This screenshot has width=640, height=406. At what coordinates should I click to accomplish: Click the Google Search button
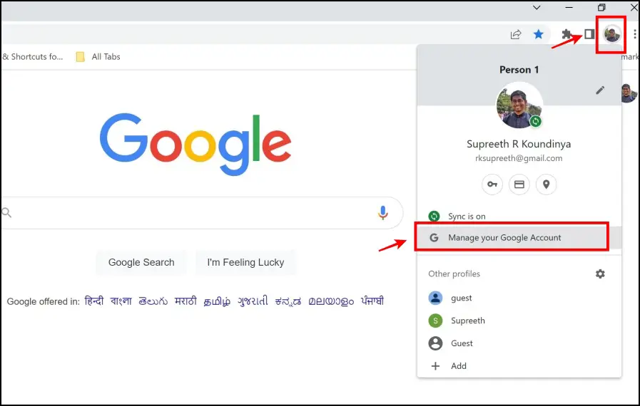point(141,262)
